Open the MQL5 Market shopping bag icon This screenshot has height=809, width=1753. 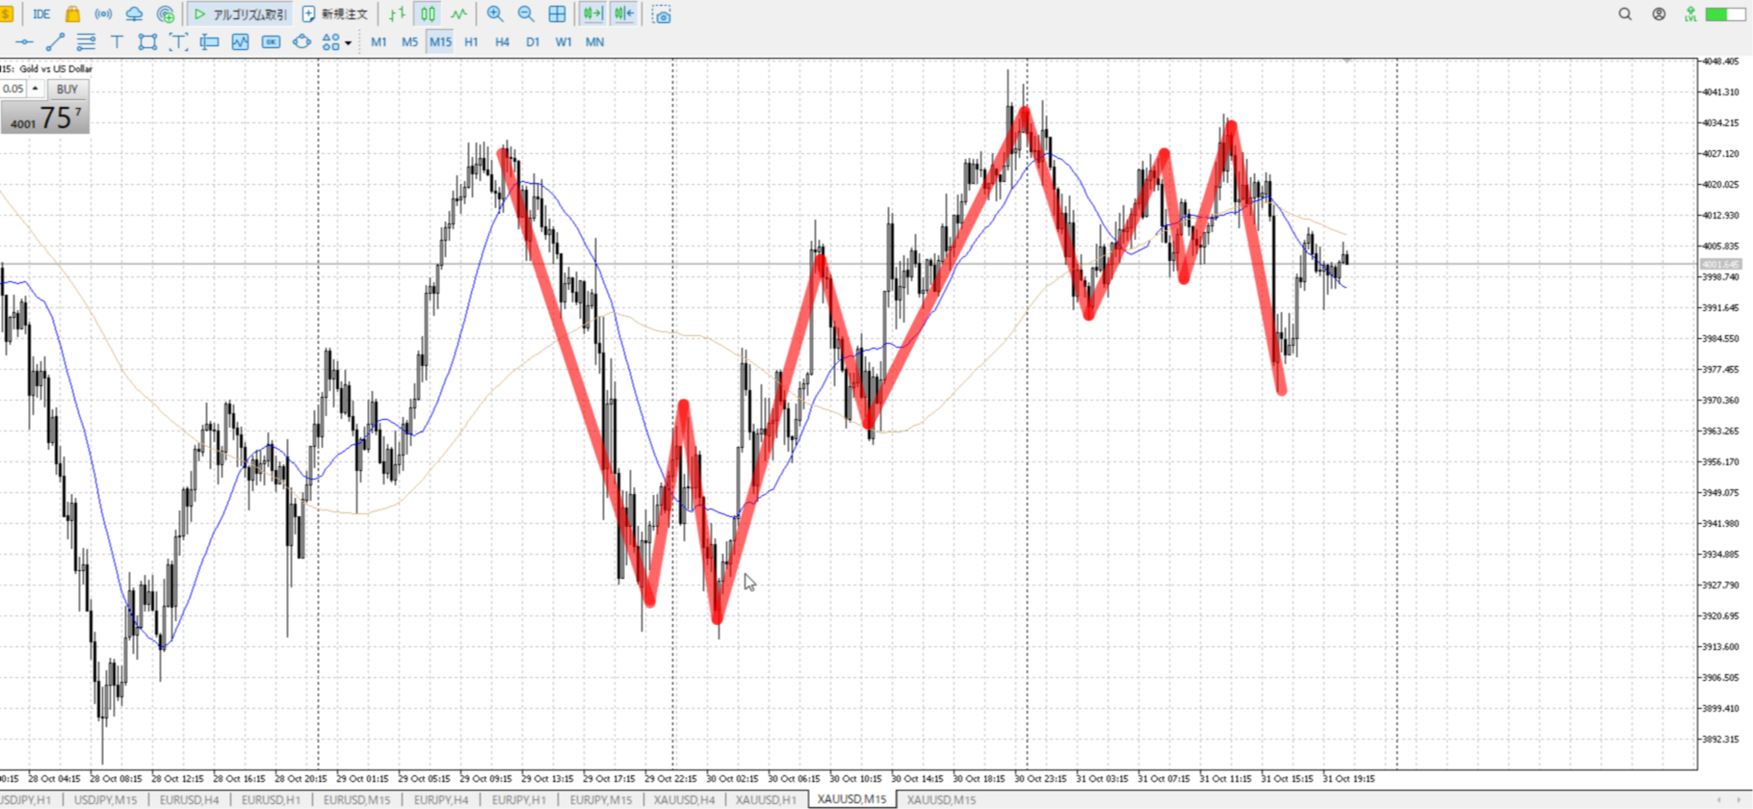coord(72,14)
